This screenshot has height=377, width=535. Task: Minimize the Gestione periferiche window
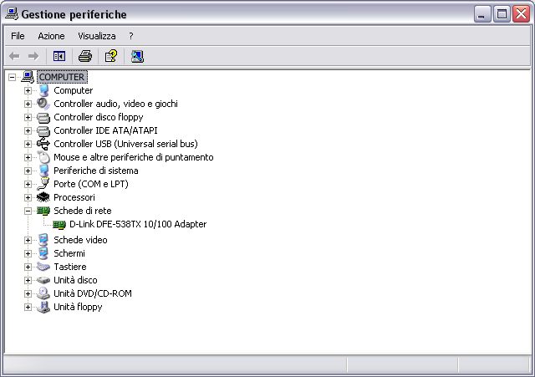click(x=482, y=14)
